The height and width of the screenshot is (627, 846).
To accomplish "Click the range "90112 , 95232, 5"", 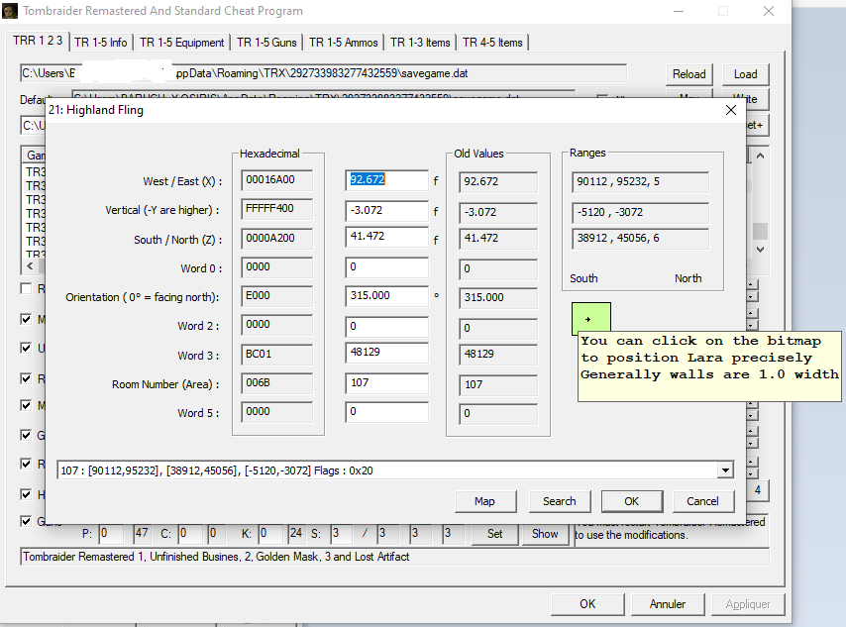I will 640,182.
